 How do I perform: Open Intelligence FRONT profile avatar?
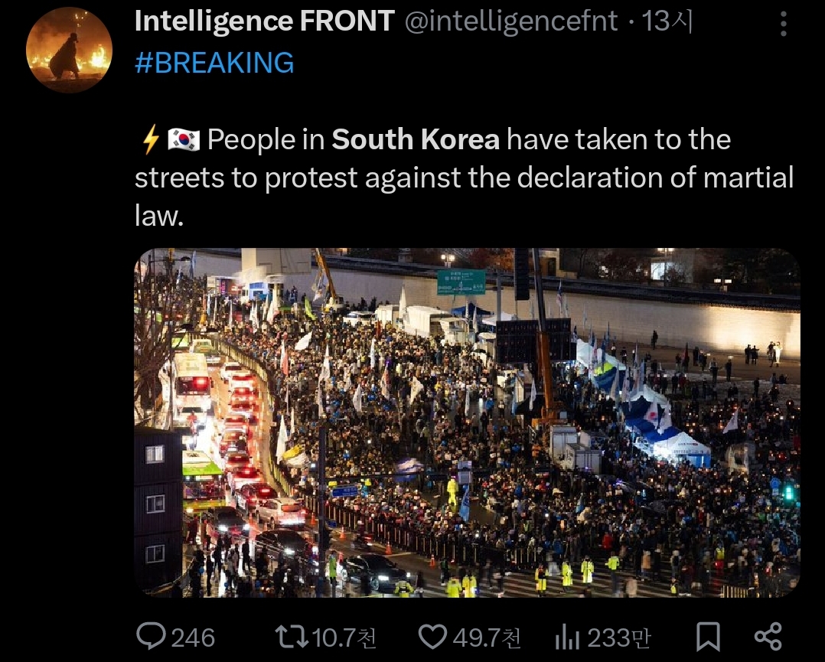click(69, 50)
